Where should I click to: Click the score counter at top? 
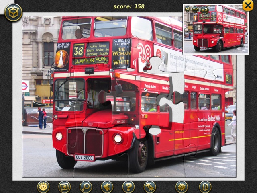pyautogui.click(x=128, y=6)
